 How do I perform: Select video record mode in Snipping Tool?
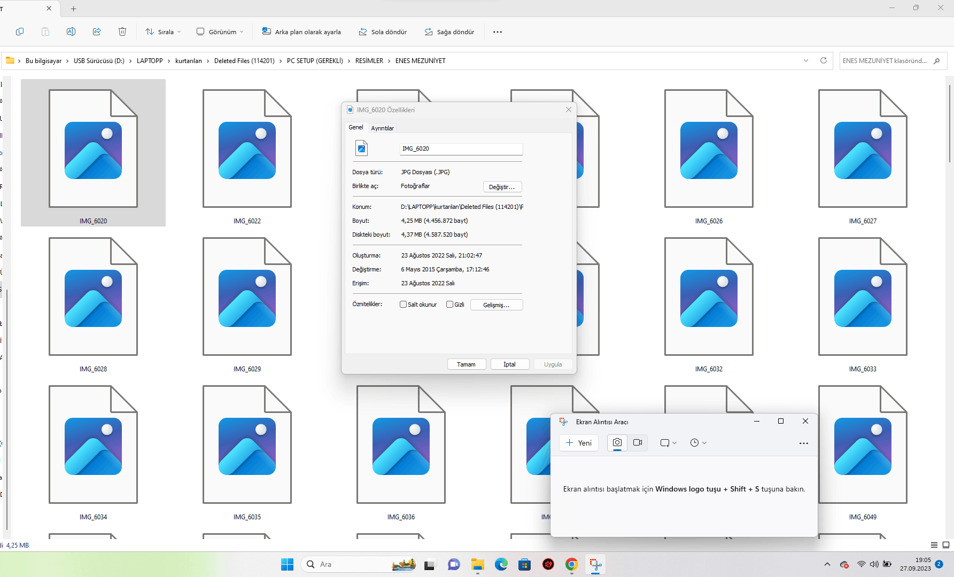click(x=638, y=442)
